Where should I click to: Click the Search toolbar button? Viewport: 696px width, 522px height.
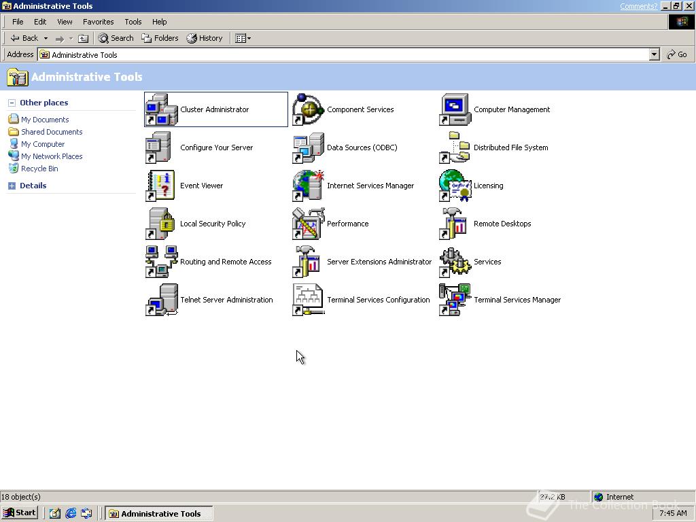coord(116,38)
